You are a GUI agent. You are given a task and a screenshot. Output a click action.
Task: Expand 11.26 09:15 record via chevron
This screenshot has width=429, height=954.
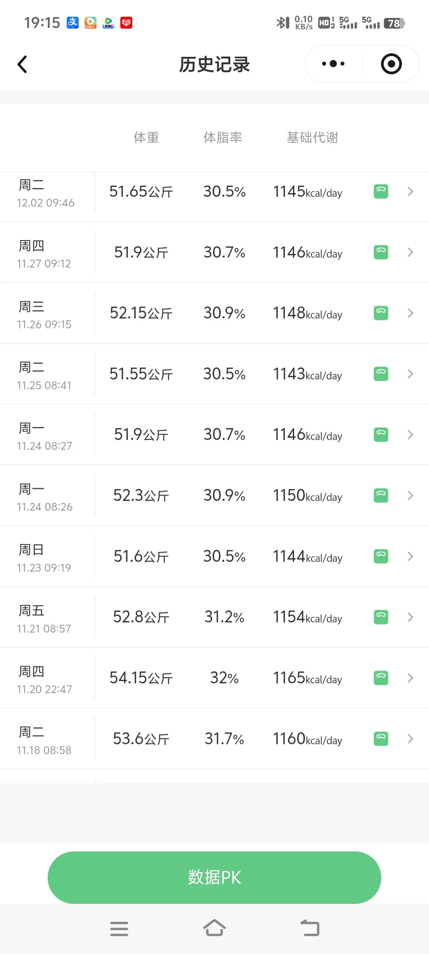410,313
